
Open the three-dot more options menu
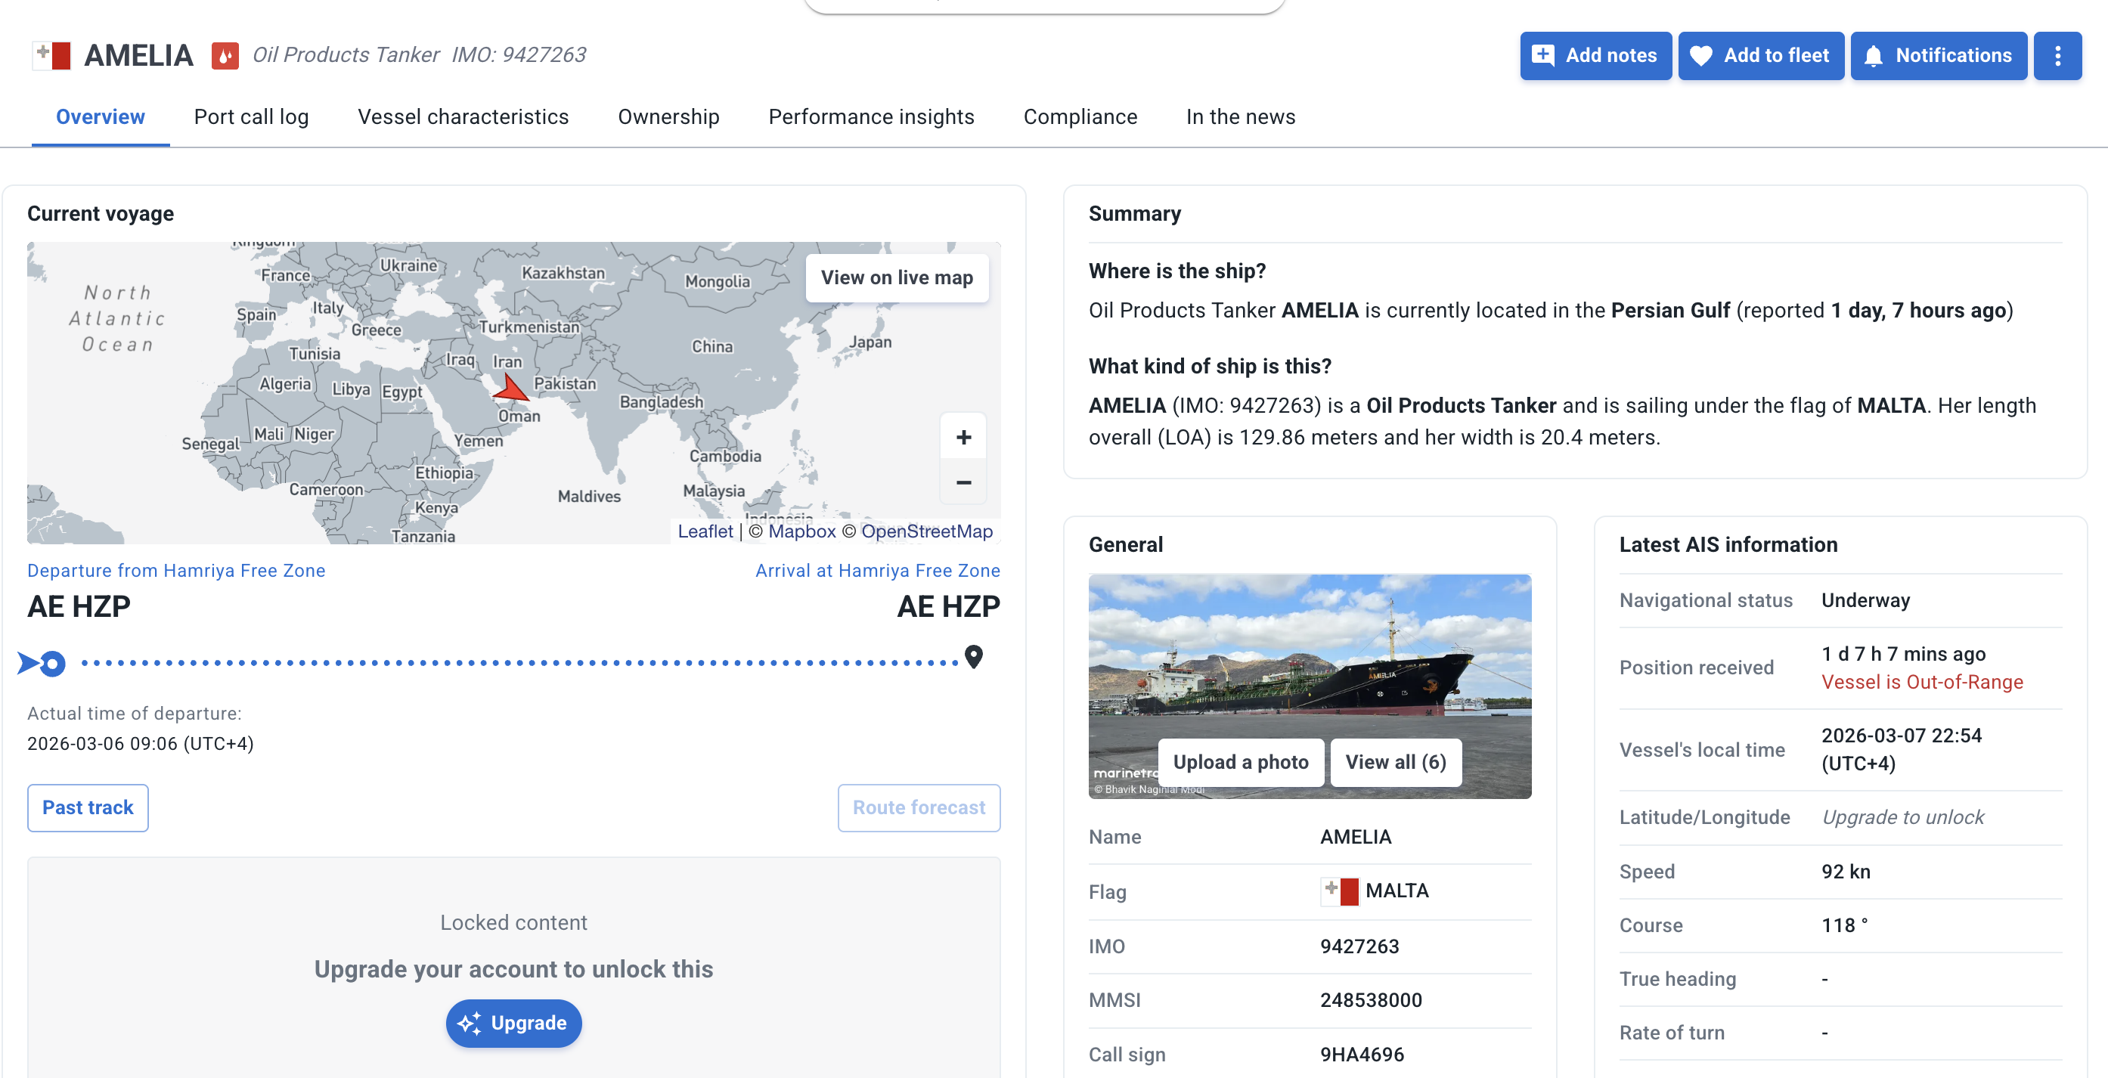click(x=2057, y=56)
